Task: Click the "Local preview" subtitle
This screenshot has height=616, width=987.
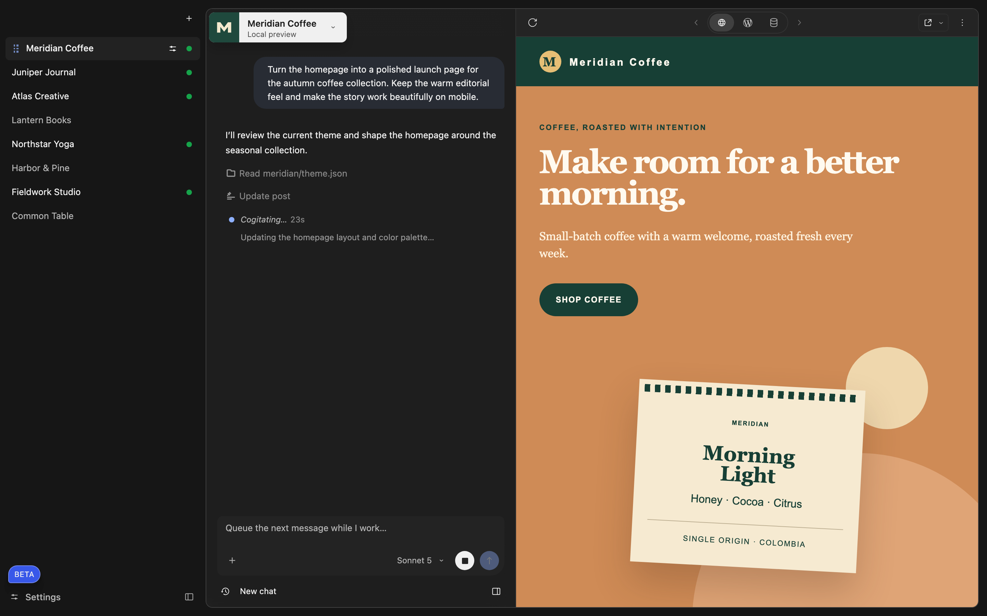Action: [x=272, y=35]
